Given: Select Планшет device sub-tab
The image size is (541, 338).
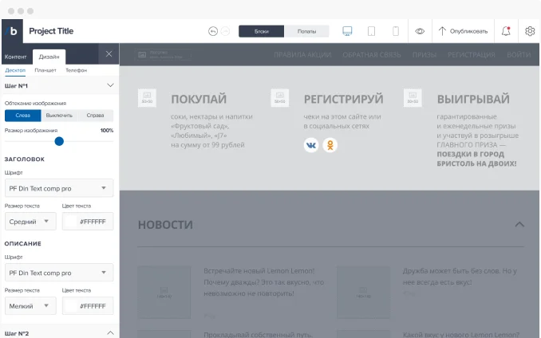Looking at the screenshot, I should 45,70.
